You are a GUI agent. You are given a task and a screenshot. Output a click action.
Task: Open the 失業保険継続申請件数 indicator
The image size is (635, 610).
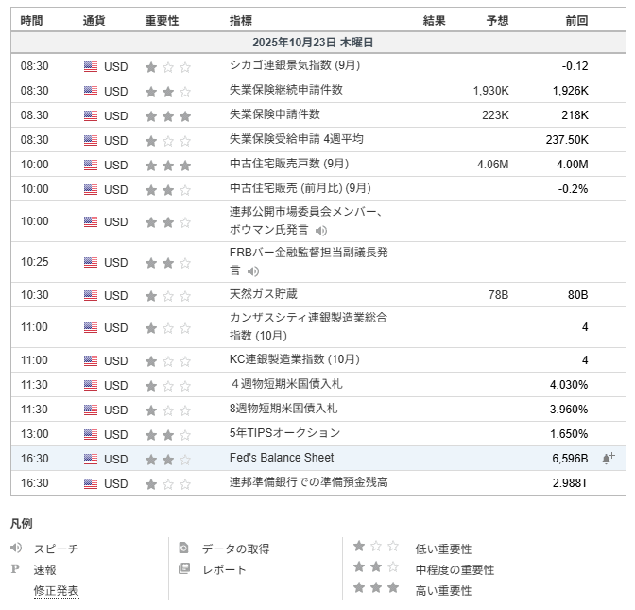tap(285, 91)
